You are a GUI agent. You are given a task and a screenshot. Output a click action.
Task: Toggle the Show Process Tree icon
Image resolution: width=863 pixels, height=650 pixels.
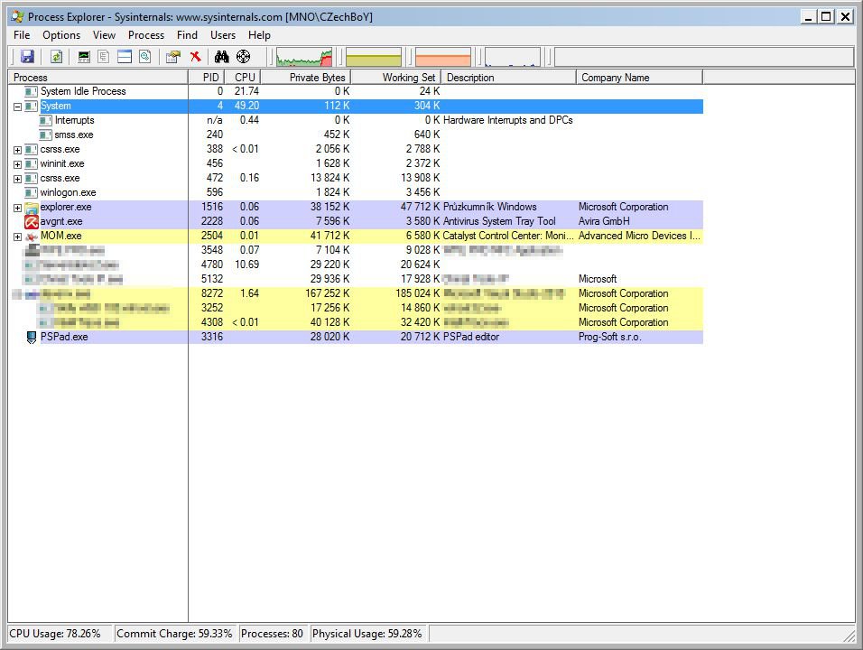(104, 56)
